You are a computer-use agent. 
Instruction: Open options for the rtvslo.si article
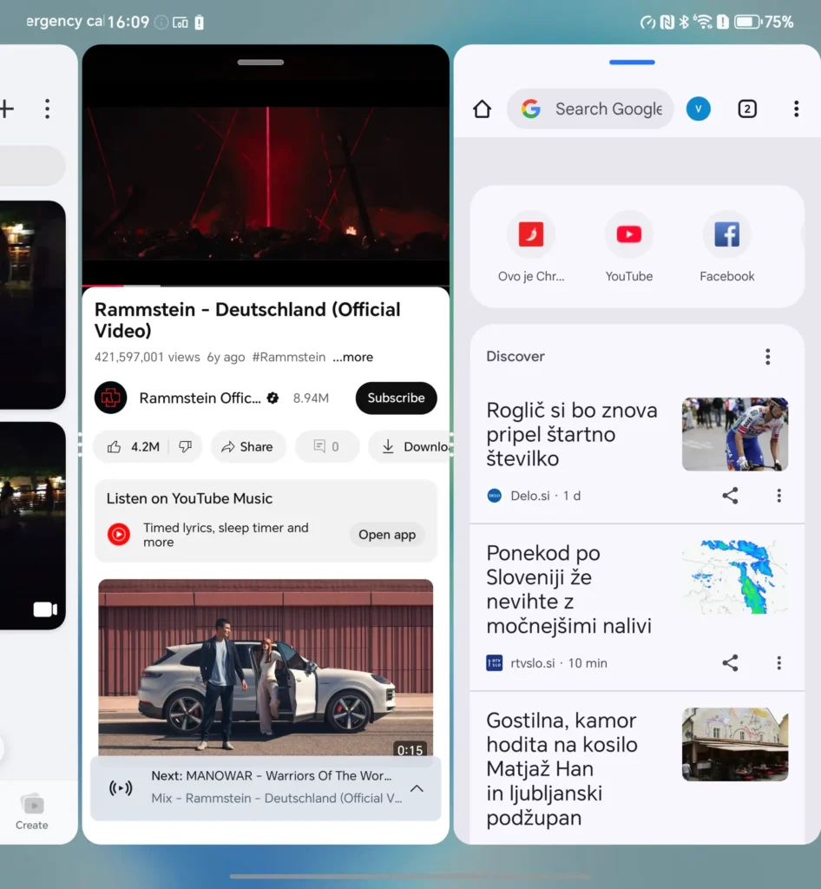(x=778, y=663)
